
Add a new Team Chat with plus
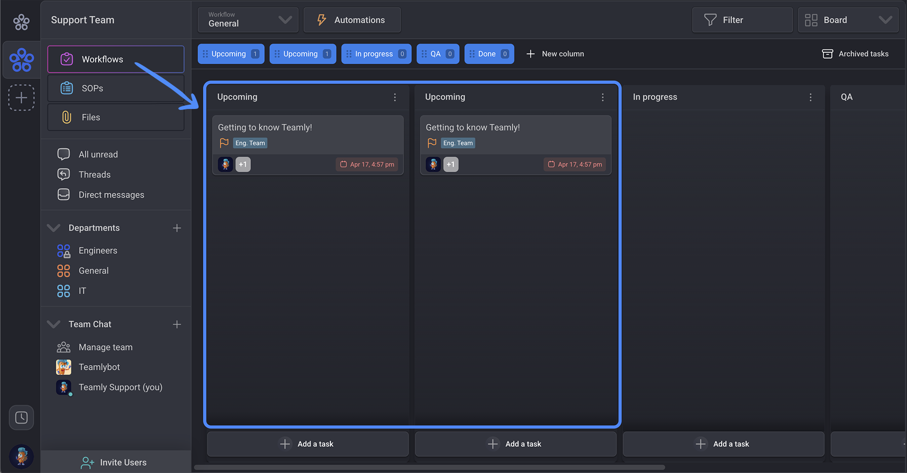click(177, 324)
